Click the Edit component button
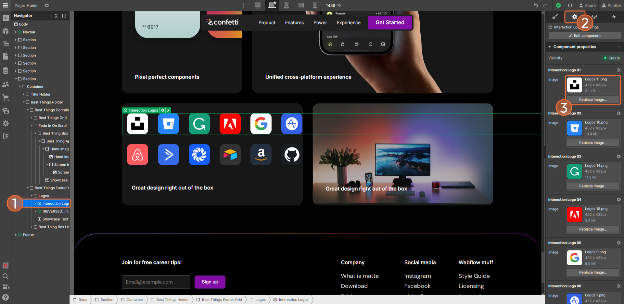The width and height of the screenshot is (624, 304). point(584,35)
